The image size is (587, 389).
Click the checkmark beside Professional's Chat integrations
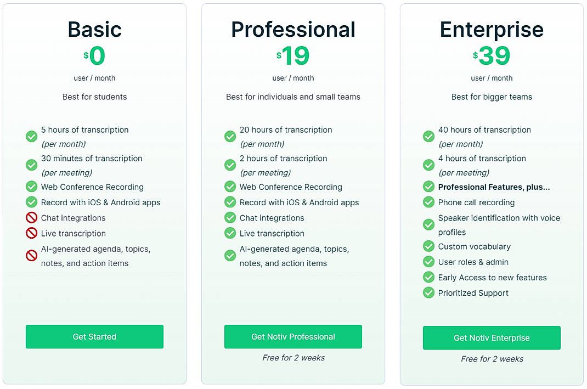[x=230, y=217]
